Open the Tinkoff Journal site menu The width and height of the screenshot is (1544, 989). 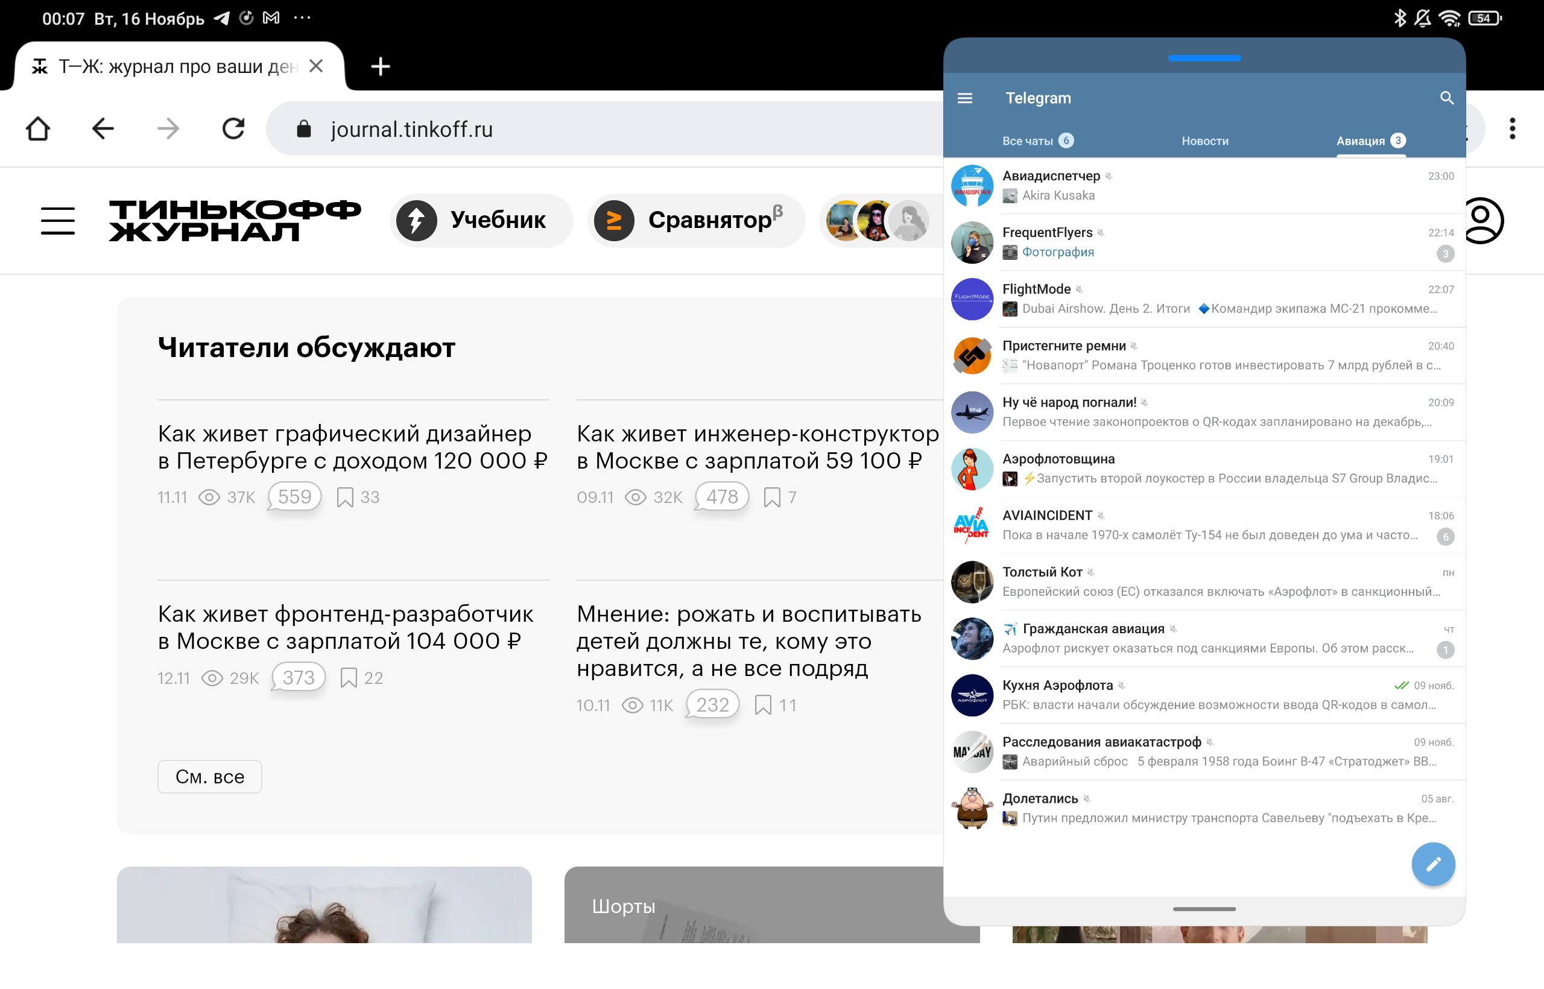58,220
